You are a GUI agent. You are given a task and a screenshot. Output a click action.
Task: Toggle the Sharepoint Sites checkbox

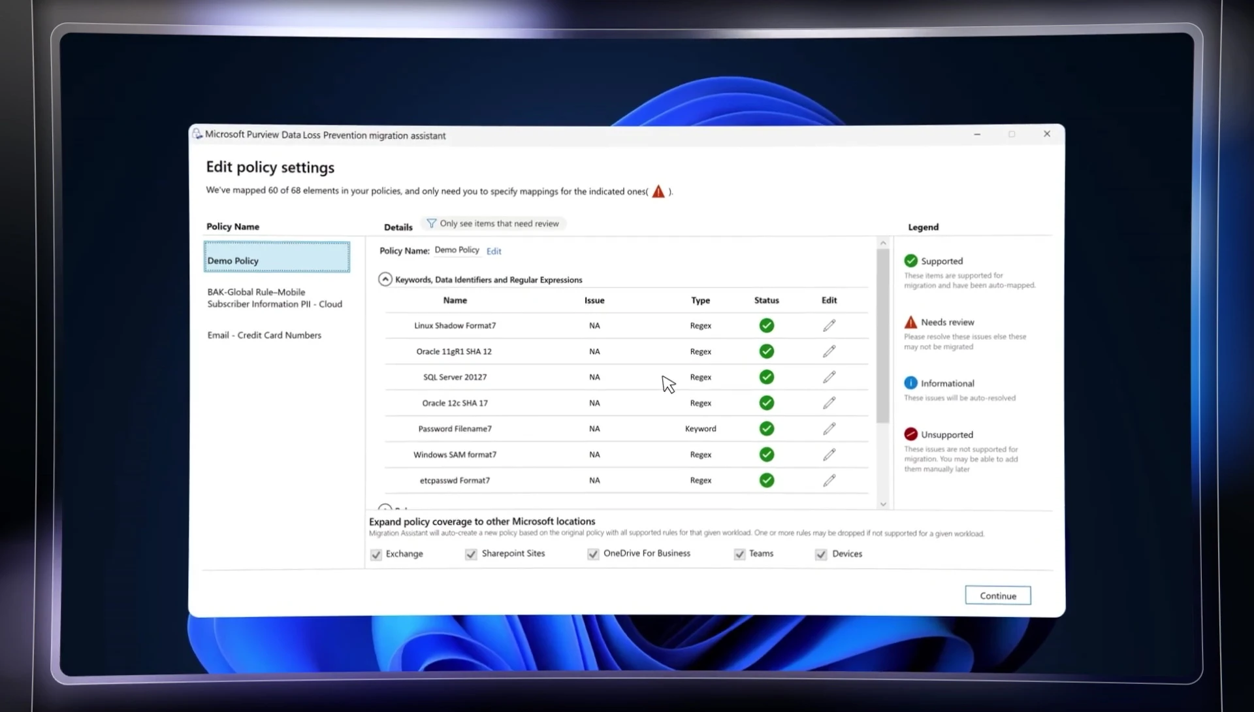[x=471, y=554]
